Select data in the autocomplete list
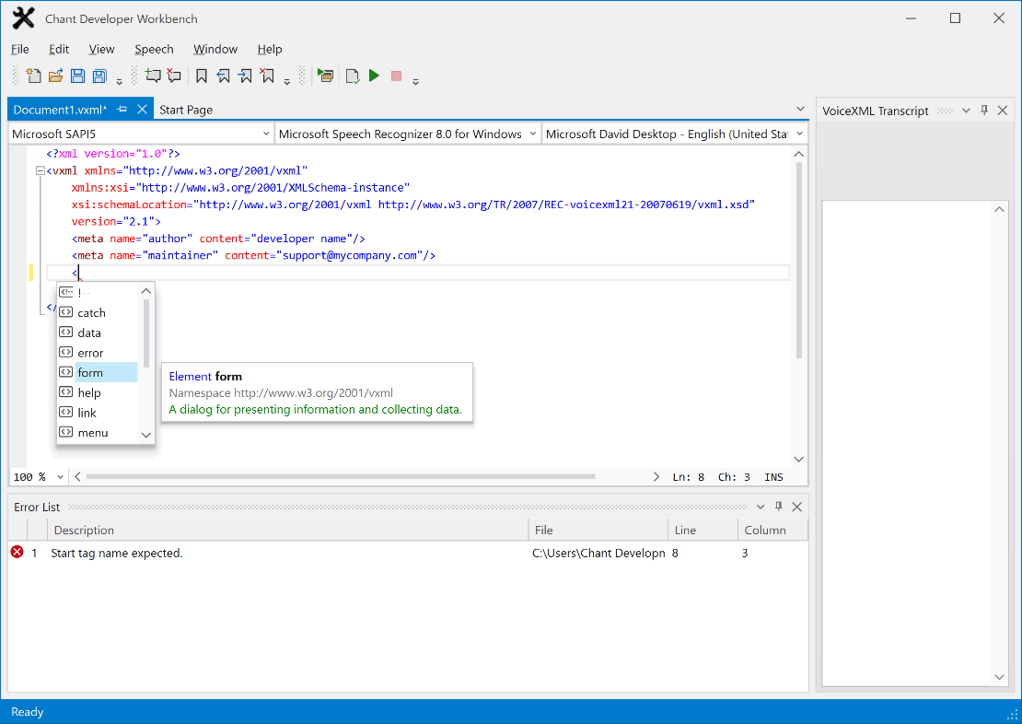Screen dimensions: 1022x724 click(x=98, y=333)
